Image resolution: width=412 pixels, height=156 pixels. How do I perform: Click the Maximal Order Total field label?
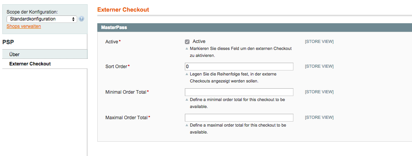click(126, 118)
